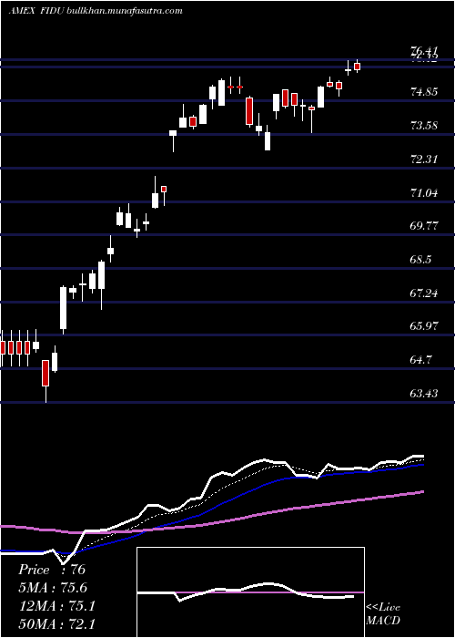Image resolution: width=455 pixels, height=638 pixels.
Task: Select the 72.31 price level label
Action: [425, 159]
